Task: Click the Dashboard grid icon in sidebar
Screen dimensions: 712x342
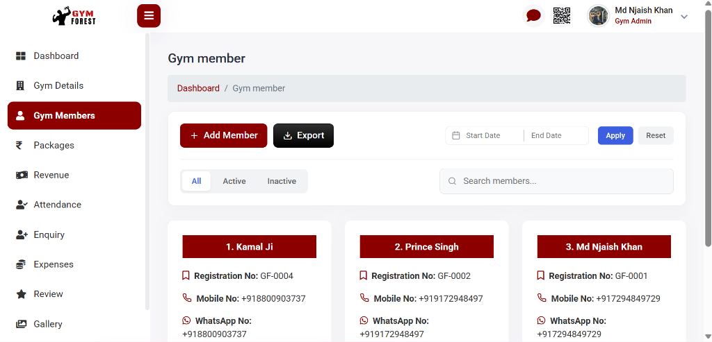Action: point(21,56)
